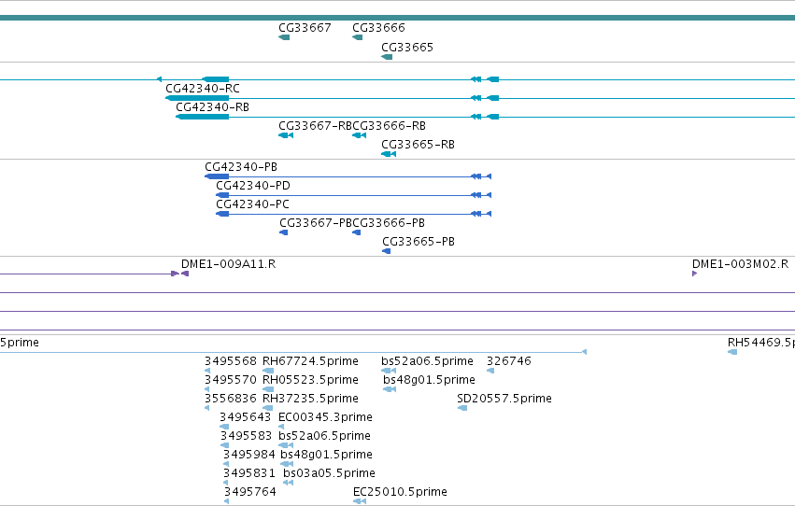Select the teal arrow glyph below CG33665
The image size is (795, 506).
(x=387, y=57)
